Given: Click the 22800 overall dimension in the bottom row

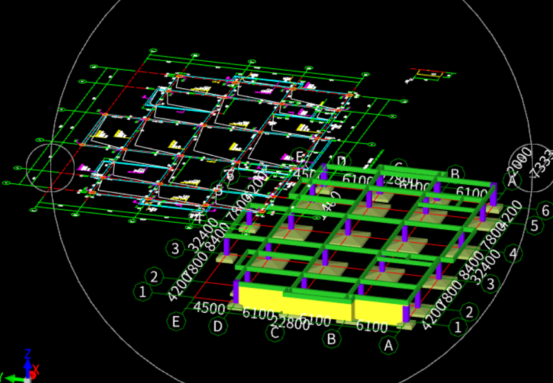Looking at the screenshot, I should click(290, 323).
